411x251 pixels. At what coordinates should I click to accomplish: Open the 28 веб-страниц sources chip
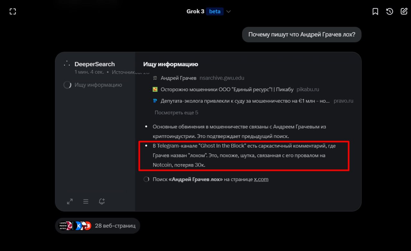[98, 226]
